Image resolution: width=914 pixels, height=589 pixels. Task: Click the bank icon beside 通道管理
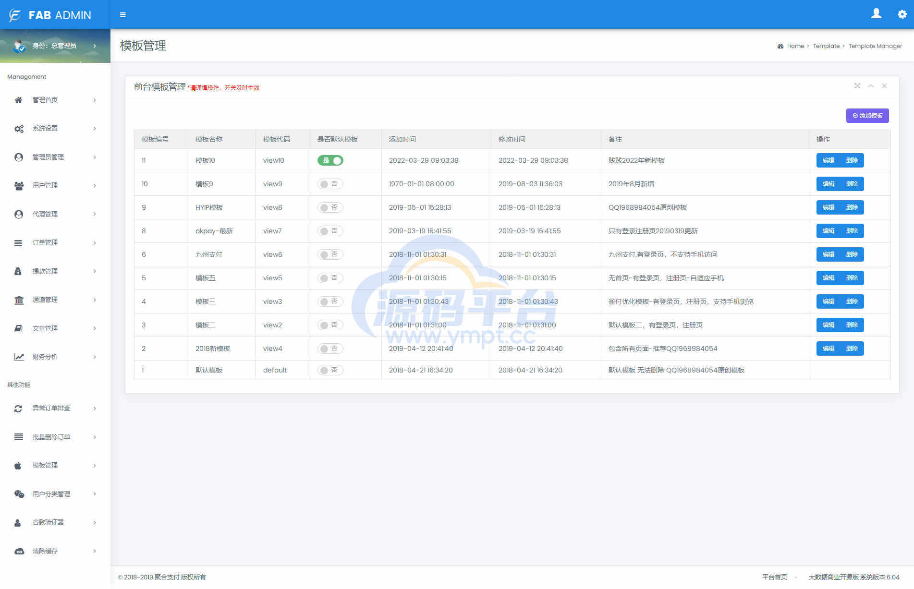point(19,300)
